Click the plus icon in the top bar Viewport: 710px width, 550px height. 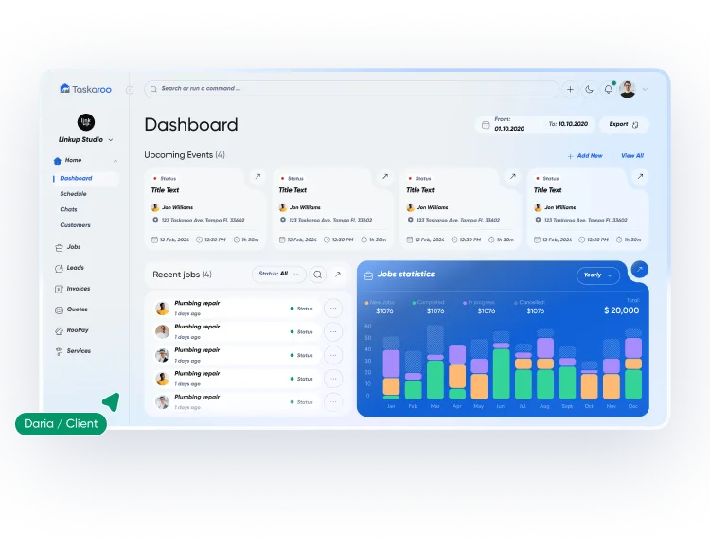(570, 90)
